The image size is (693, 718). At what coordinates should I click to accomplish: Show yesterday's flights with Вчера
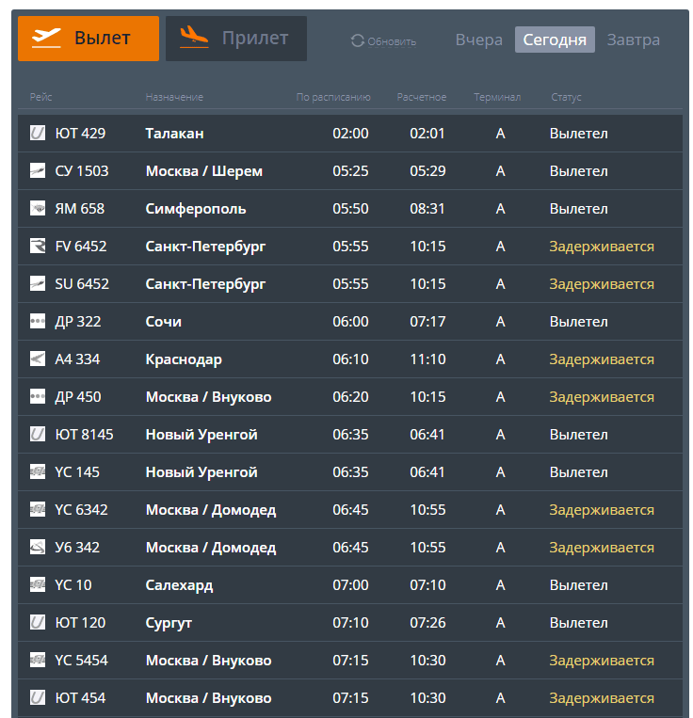[x=478, y=40]
